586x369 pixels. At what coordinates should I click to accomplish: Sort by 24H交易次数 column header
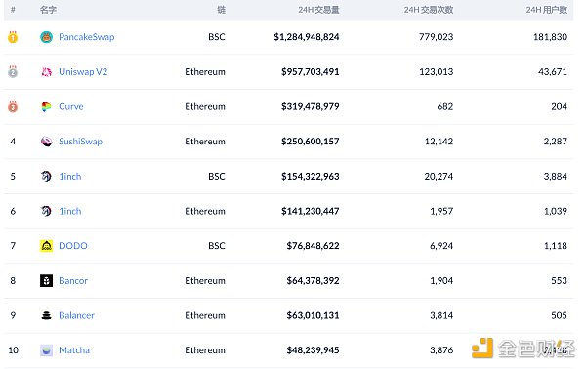[x=429, y=10]
